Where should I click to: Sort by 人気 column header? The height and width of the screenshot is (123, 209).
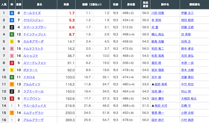pyautogui.click(x=4, y=5)
